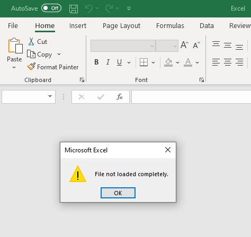251x237 pixels.
Task: Open the Data tab
Action: (x=207, y=26)
